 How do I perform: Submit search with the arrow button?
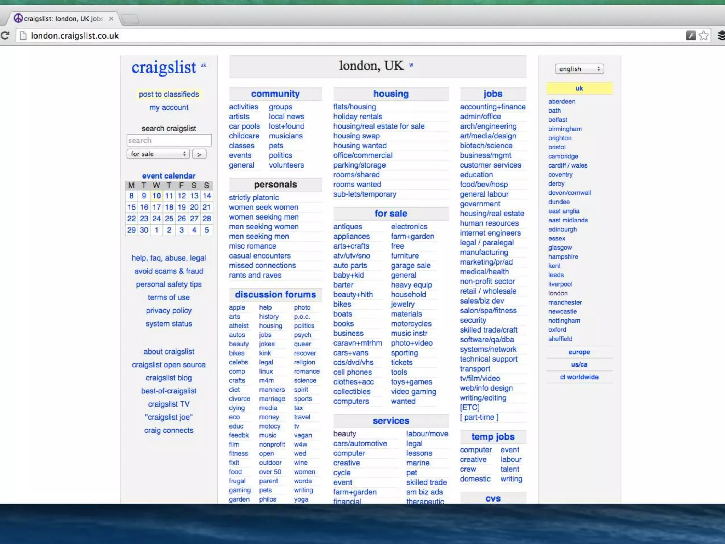[199, 154]
